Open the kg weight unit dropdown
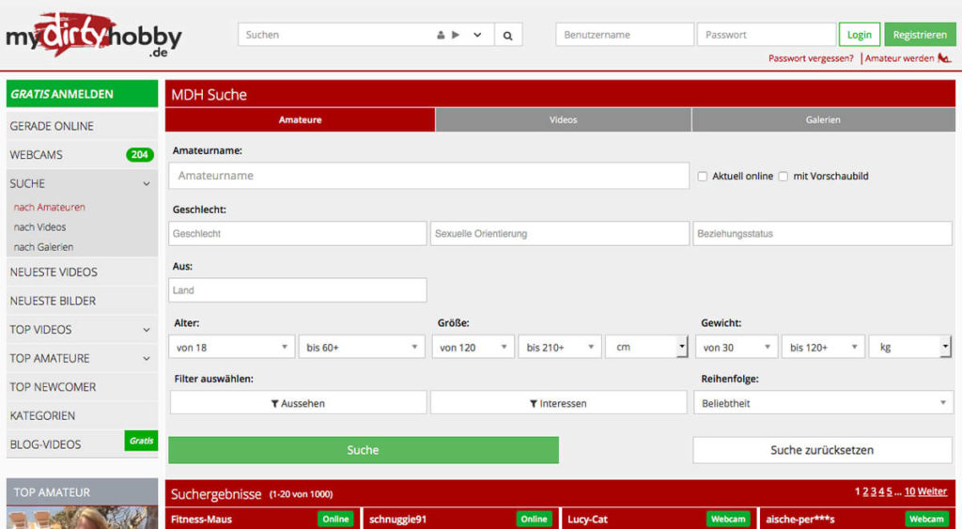This screenshot has width=962, height=529. [x=909, y=348]
